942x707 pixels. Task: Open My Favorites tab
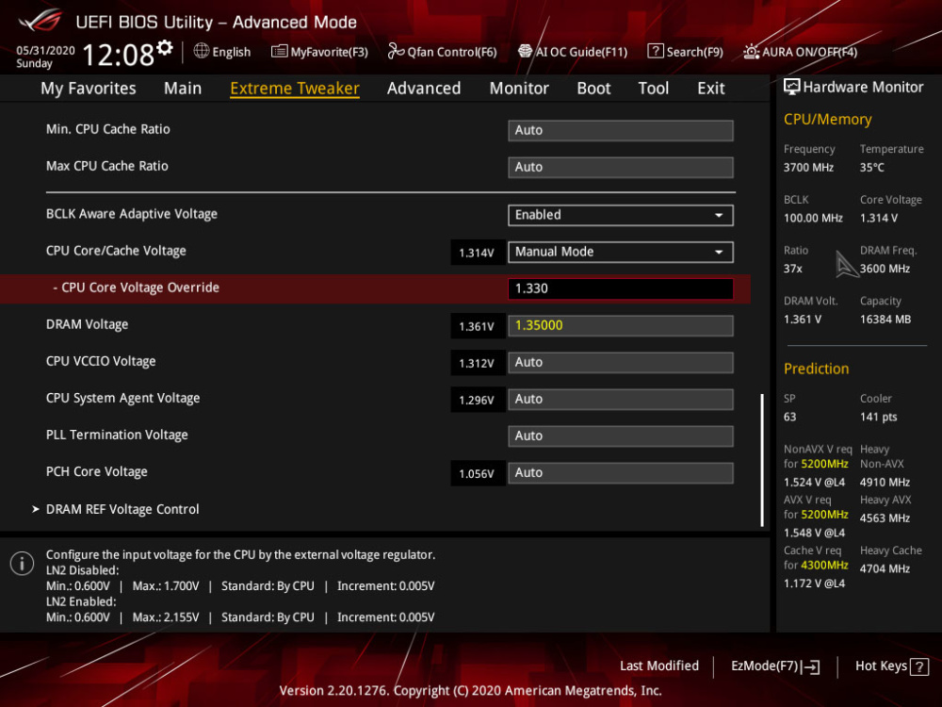(x=89, y=89)
